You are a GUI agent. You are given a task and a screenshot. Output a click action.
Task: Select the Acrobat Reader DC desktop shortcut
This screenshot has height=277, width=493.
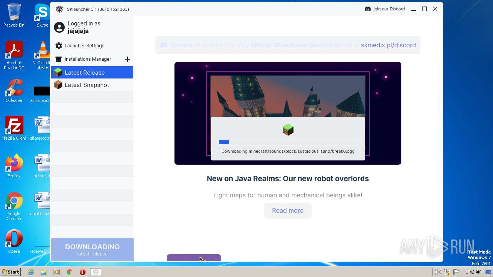[14, 55]
